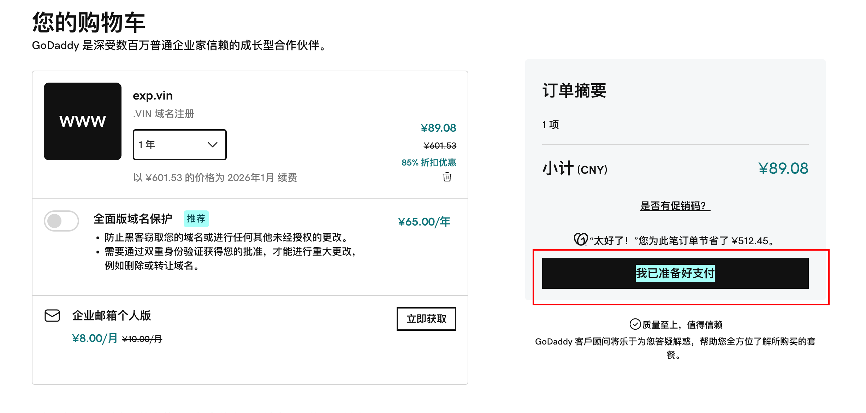Click the GoDaddy logo beside the savings message
This screenshot has width=866, height=413.
[x=580, y=240]
